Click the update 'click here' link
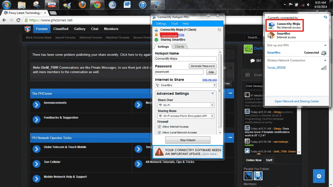Screen dimensions: 333x187 click(x=210, y=154)
